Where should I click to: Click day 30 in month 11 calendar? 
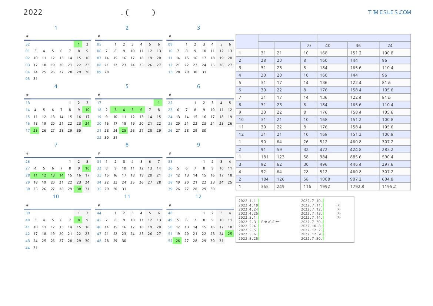(124, 241)
